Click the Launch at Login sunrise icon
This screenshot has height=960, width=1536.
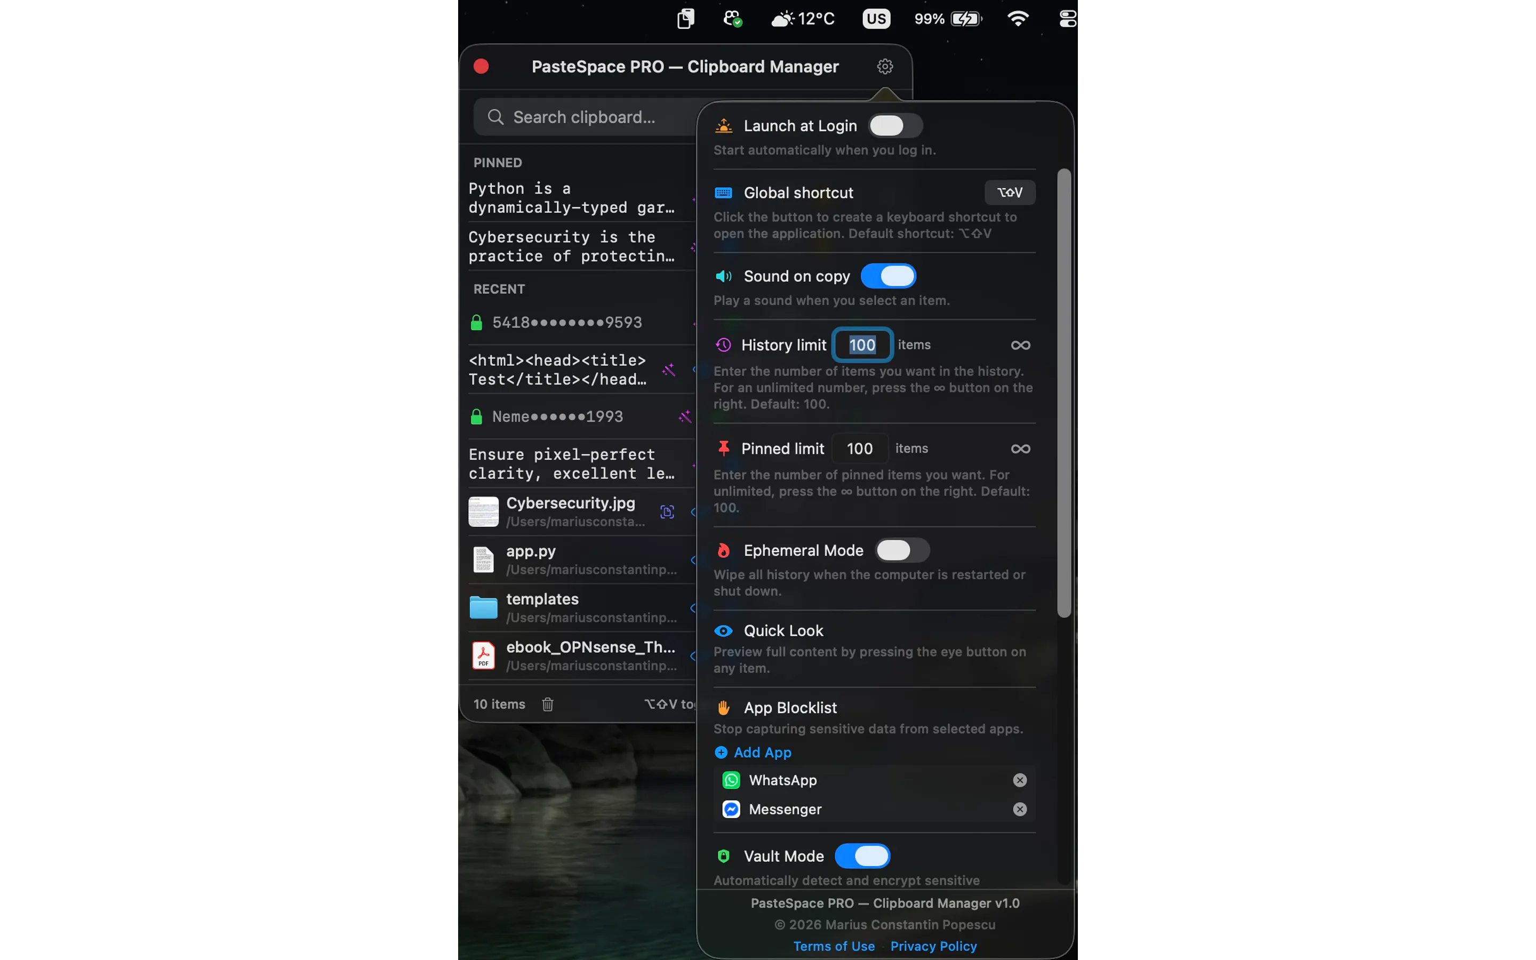(x=724, y=126)
